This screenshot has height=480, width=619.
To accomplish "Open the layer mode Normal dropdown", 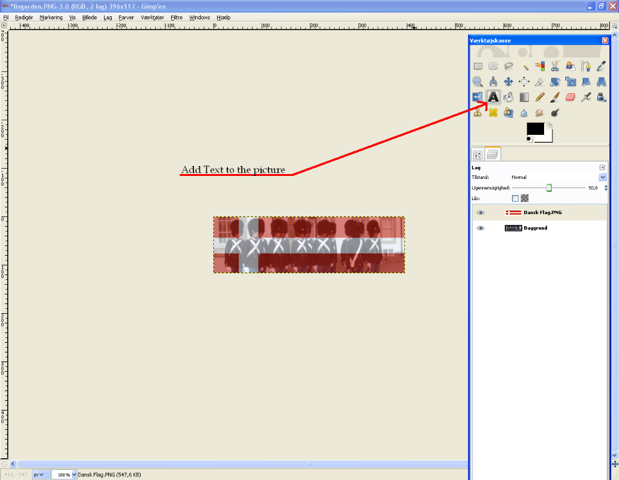I will click(602, 177).
